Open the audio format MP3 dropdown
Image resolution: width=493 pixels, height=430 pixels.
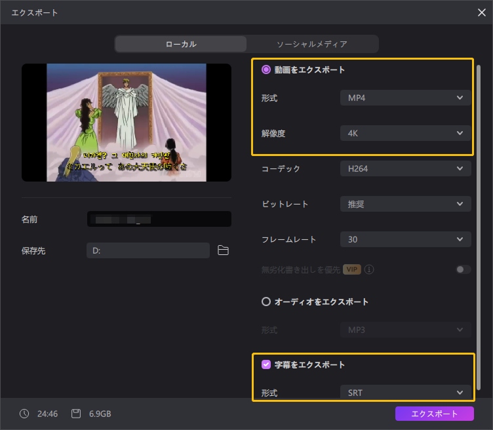pos(405,330)
